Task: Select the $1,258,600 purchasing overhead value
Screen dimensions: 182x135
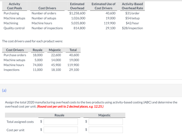Action: coord(77,13)
